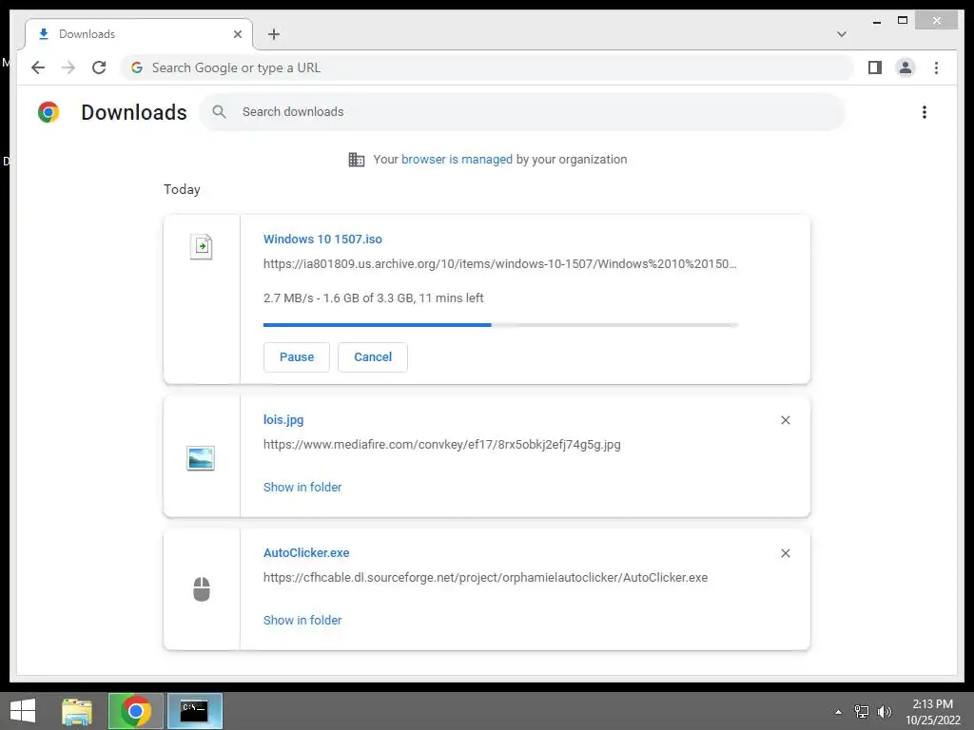This screenshot has height=730, width=974.
Task: Click the Windows 10 1507.iso file icon
Action: point(201,246)
